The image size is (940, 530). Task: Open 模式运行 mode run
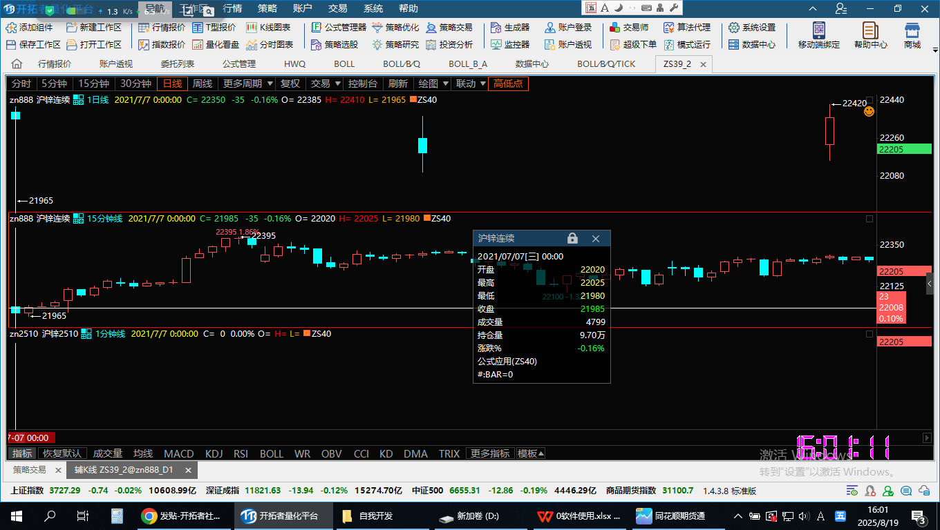[687, 44]
